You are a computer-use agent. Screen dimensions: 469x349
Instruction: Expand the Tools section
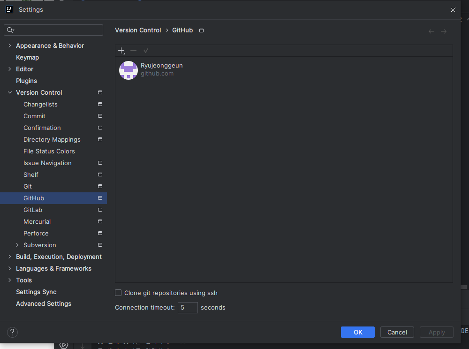click(x=9, y=280)
